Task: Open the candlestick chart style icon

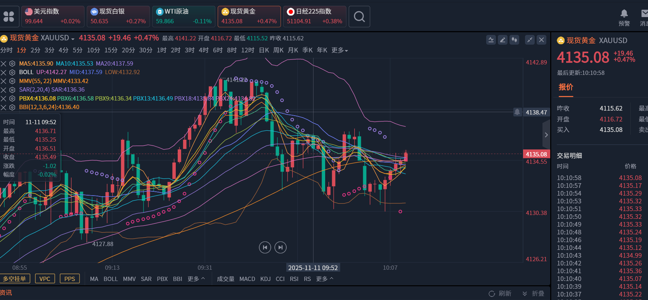Action: click(x=514, y=40)
